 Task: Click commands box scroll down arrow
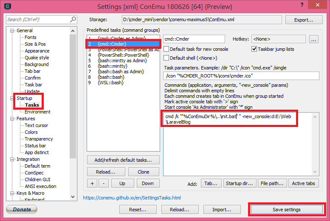[x=315, y=172]
